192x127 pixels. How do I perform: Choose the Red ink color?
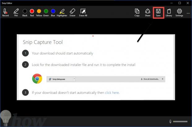(32, 12)
